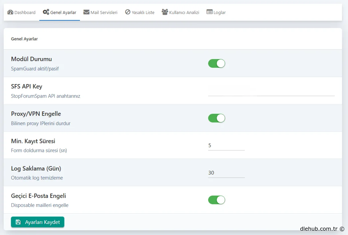
Task: Click the floppy disk icon on the save button
Action: point(18,222)
